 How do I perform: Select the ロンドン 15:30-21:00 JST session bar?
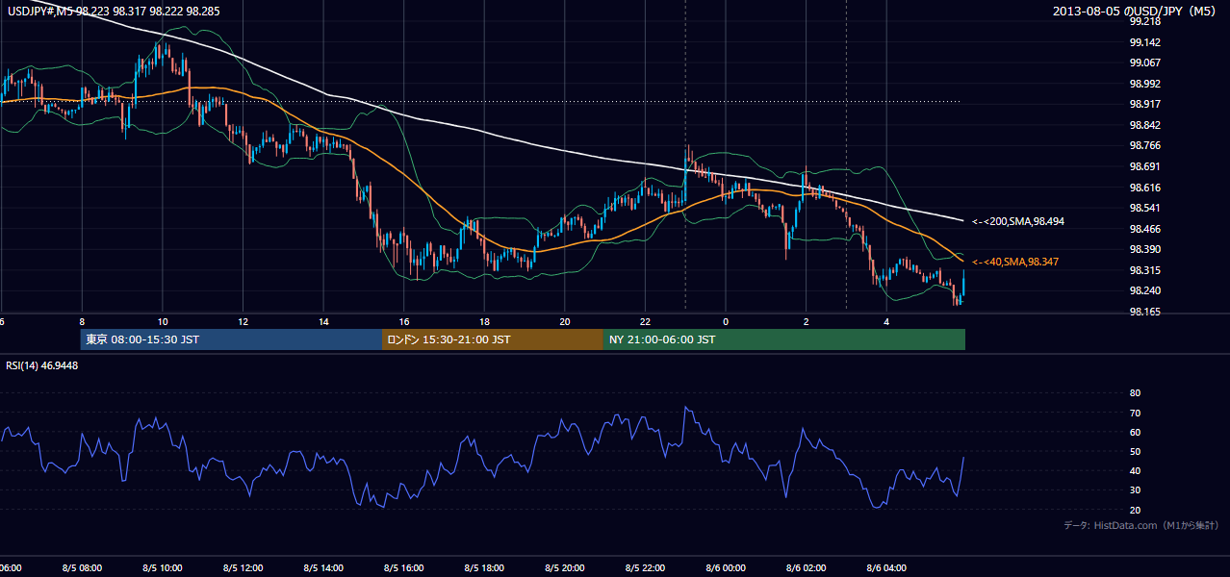pyautogui.click(x=493, y=339)
